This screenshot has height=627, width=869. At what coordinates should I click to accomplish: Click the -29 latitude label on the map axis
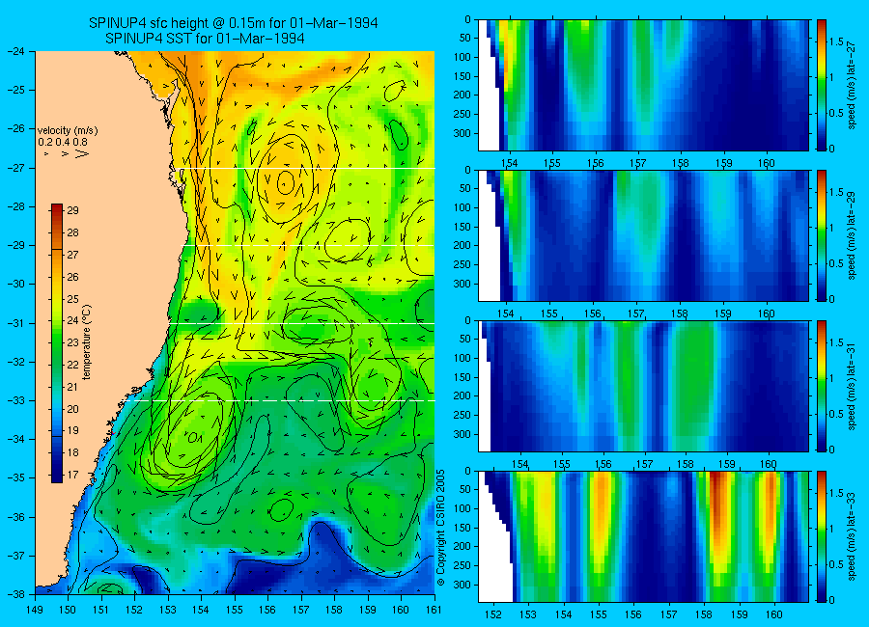tap(16, 245)
